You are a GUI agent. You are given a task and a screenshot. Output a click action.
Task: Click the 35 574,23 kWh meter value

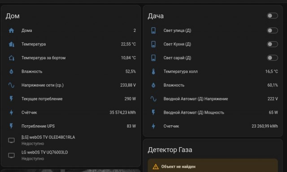point(122,112)
